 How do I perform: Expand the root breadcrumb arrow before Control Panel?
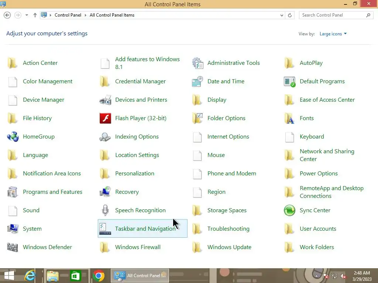click(50, 15)
